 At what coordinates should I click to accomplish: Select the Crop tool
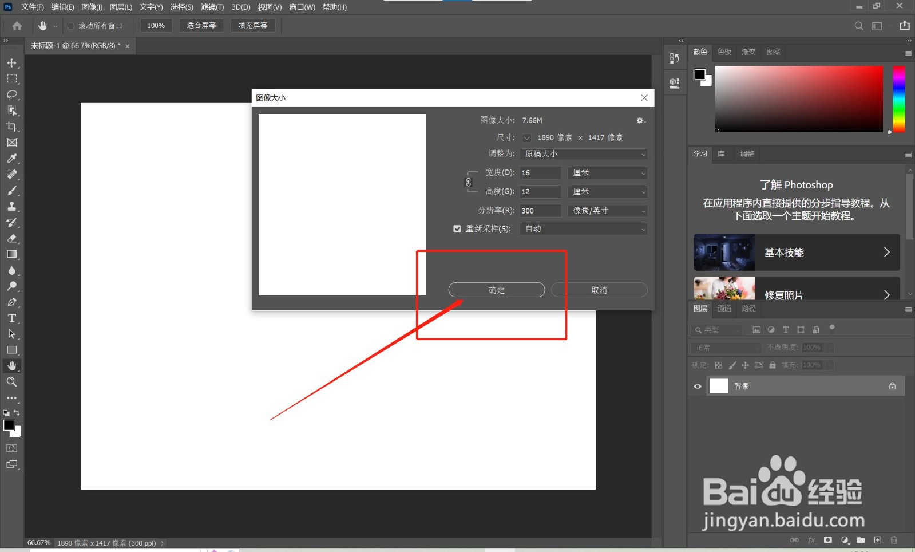pos(11,127)
